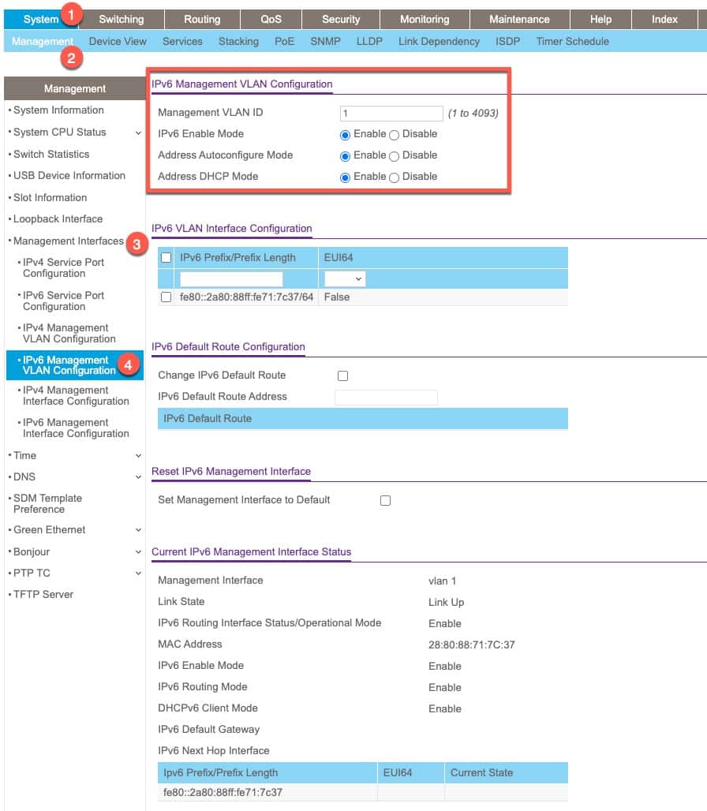Check the fe80::2a80:88ff:fe71:7c37/64 row checkbox
Viewport: 707px width, 811px height.
[166, 297]
